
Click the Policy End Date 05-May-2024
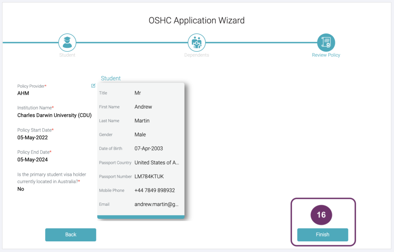[32, 159]
